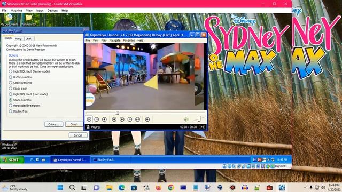Click the document icon next to Playing status

point(88,127)
